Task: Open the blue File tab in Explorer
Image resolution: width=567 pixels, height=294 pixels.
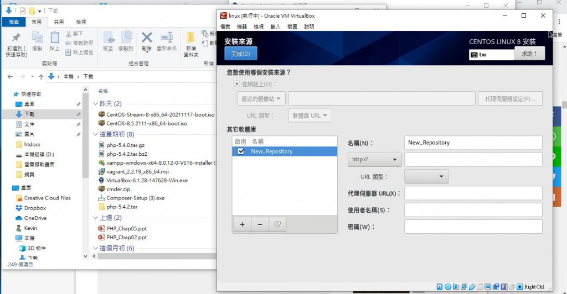Action: point(14,22)
